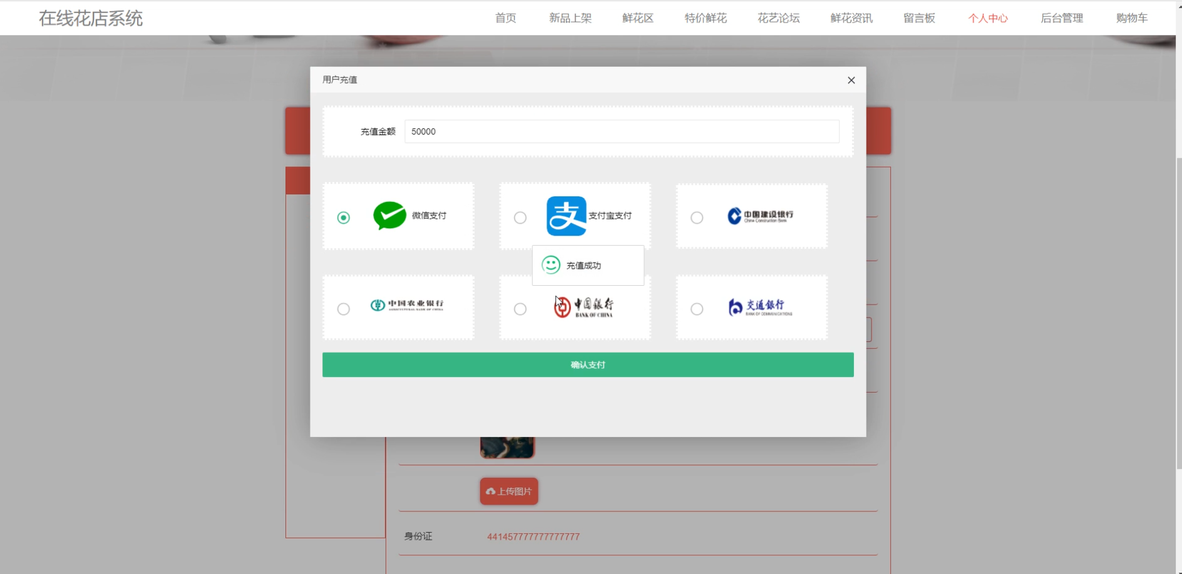Select the Alipay radio button
This screenshot has width=1182, height=574.
click(x=520, y=218)
